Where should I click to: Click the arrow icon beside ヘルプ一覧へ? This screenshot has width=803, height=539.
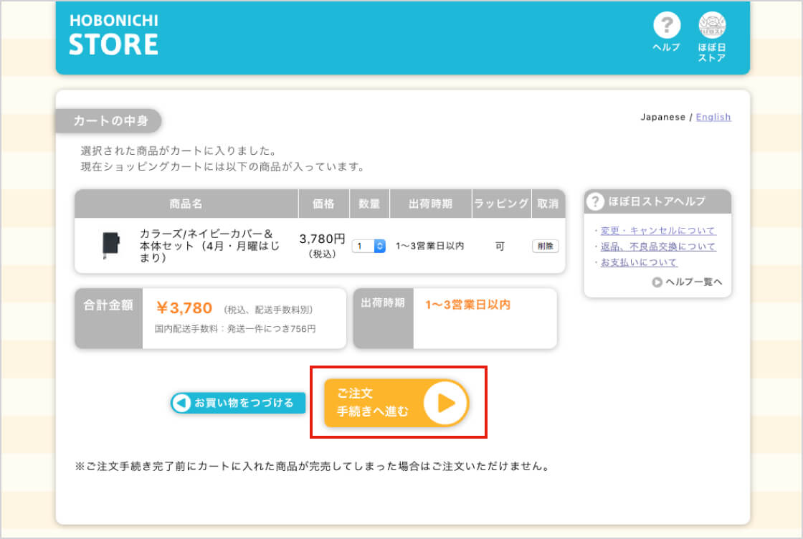pos(657,282)
